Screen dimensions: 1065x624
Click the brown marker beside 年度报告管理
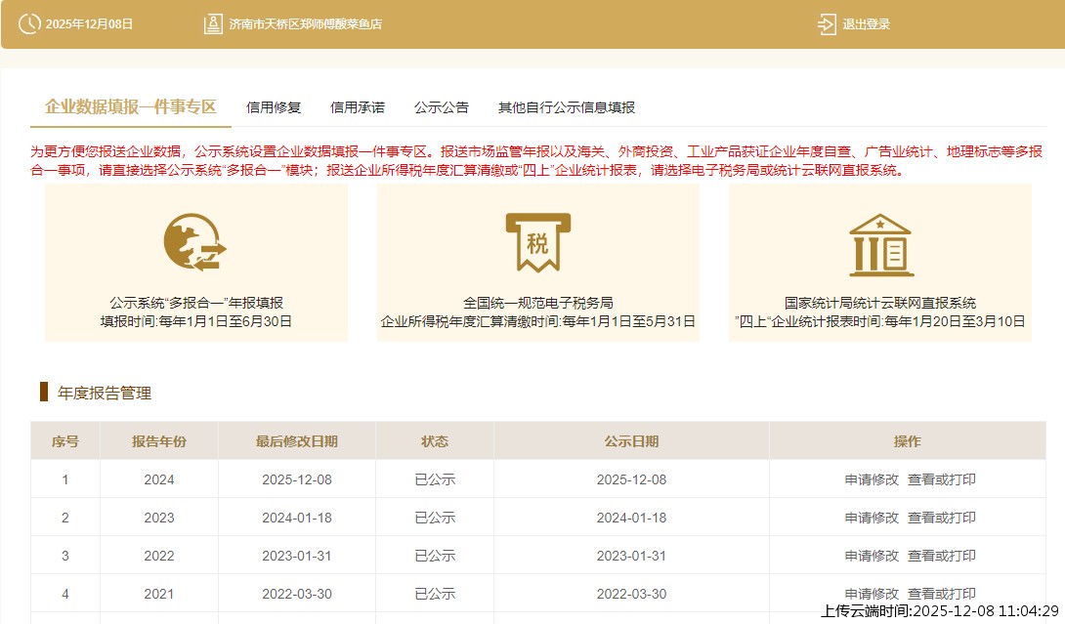pyautogui.click(x=44, y=393)
